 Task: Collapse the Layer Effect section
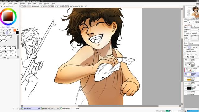184,25
